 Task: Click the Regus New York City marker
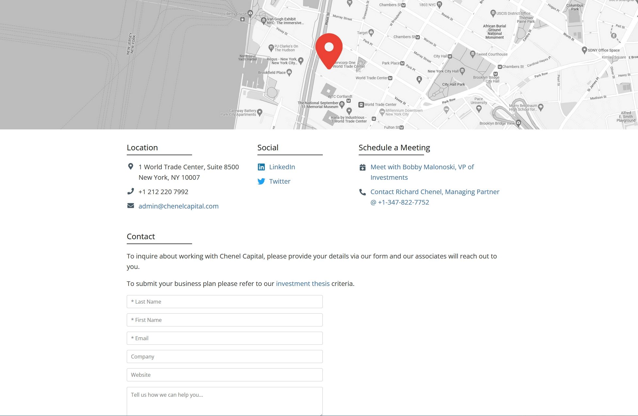301,61
